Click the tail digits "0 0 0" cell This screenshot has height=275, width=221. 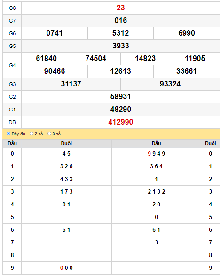pos(66,268)
